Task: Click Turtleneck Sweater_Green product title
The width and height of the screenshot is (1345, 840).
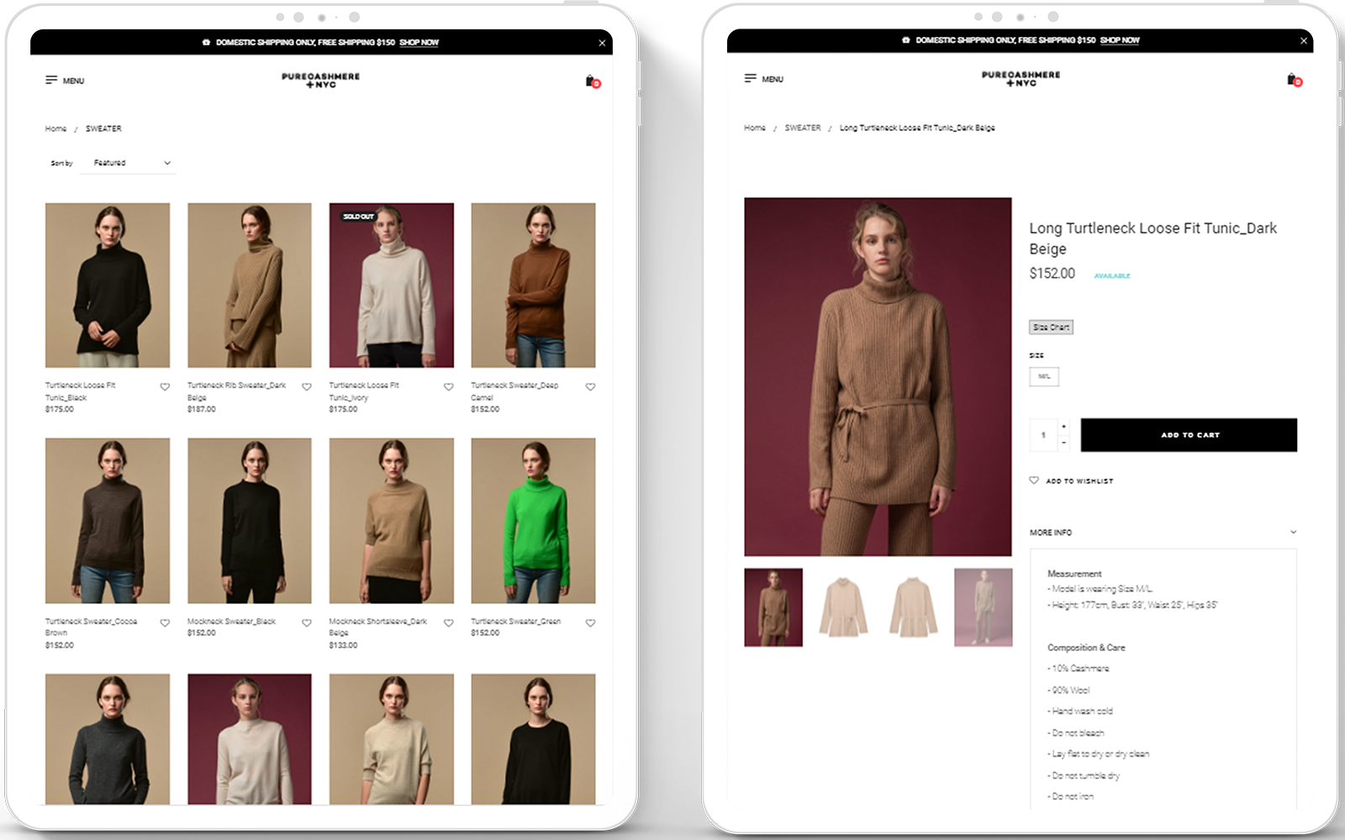Action: [515, 622]
